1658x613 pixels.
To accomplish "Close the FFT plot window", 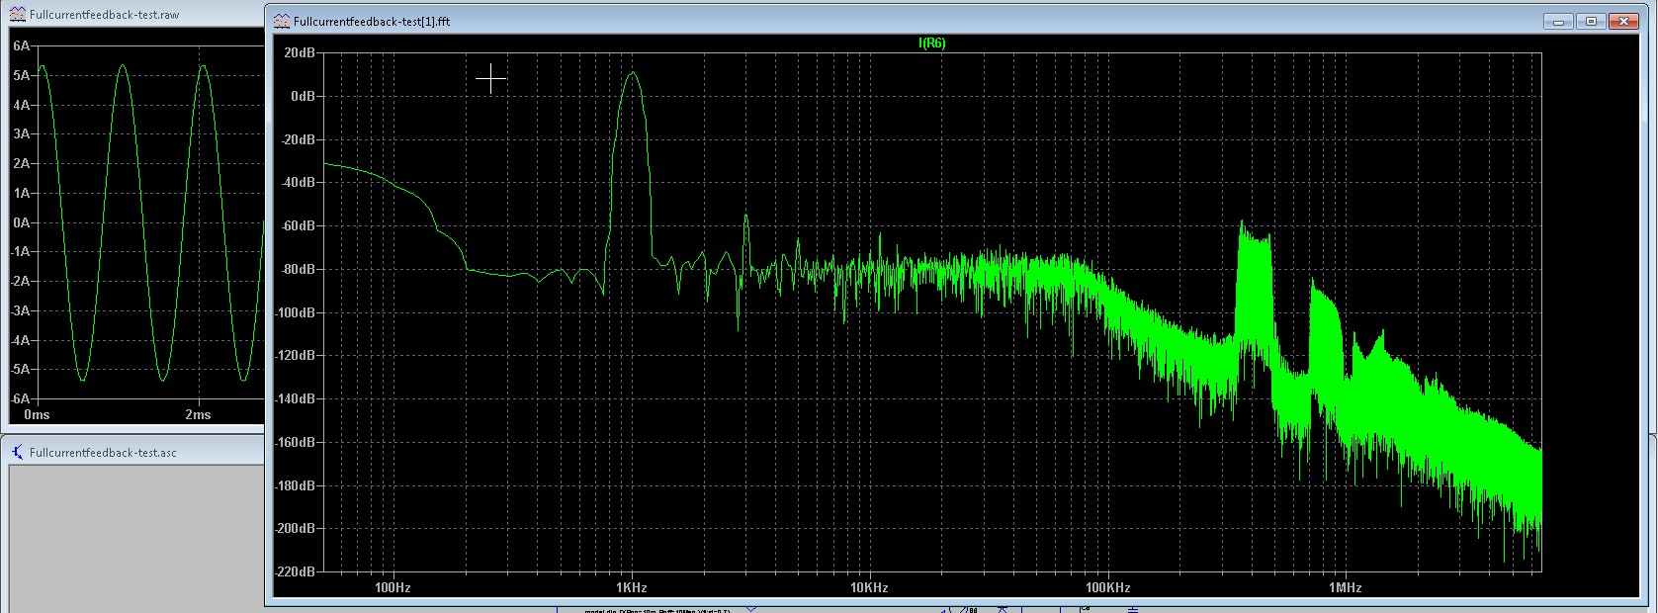I will pyautogui.click(x=1624, y=20).
